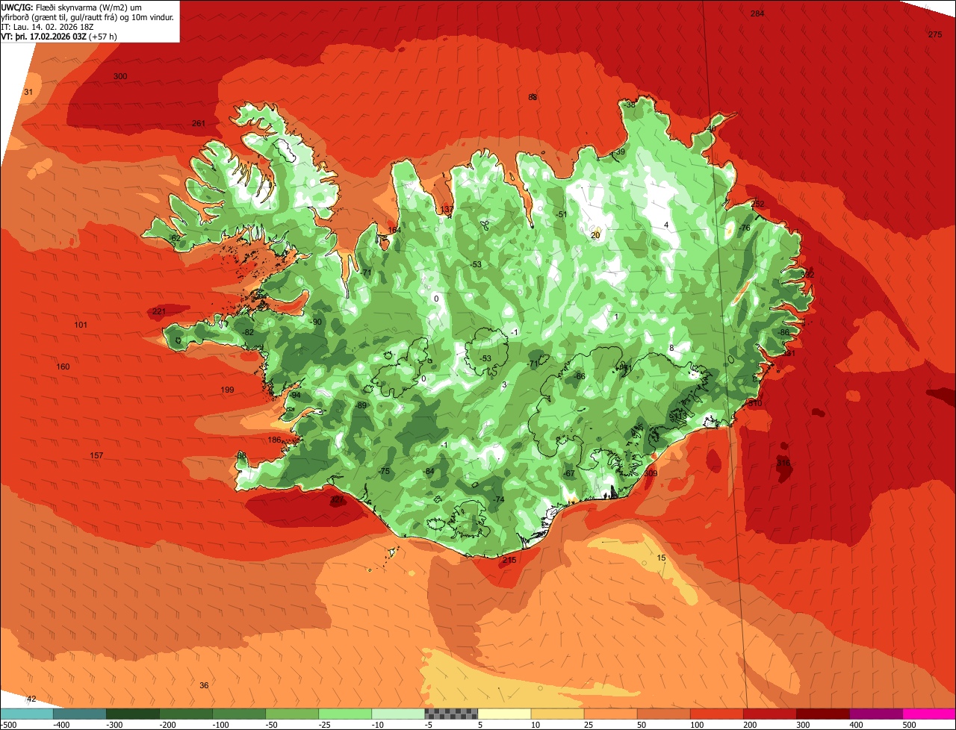The height and width of the screenshot is (730, 956).
Task: Click the 'VT: þri. 17.02.2026 03Z' valid time line
Action: pyautogui.click(x=59, y=36)
